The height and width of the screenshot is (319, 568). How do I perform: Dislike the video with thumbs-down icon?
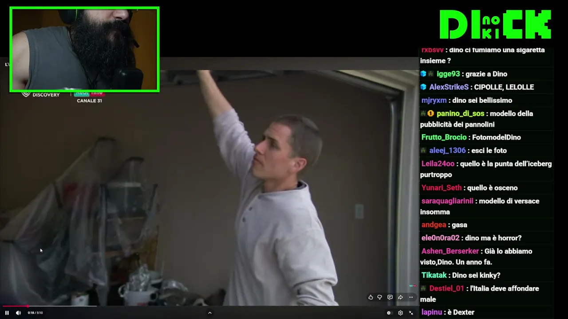380,297
